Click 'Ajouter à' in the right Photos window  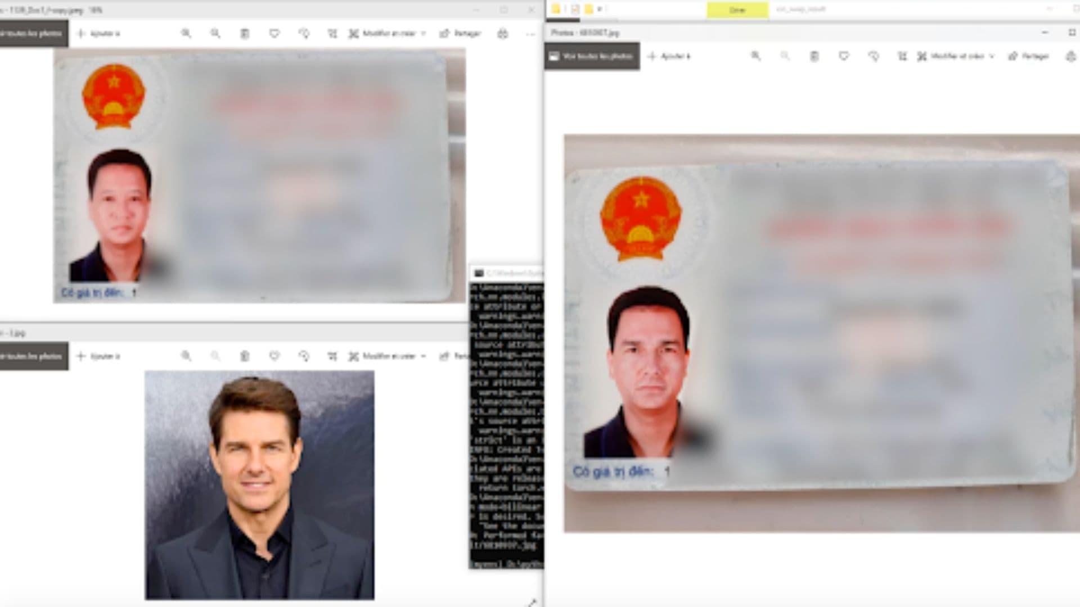coord(669,56)
